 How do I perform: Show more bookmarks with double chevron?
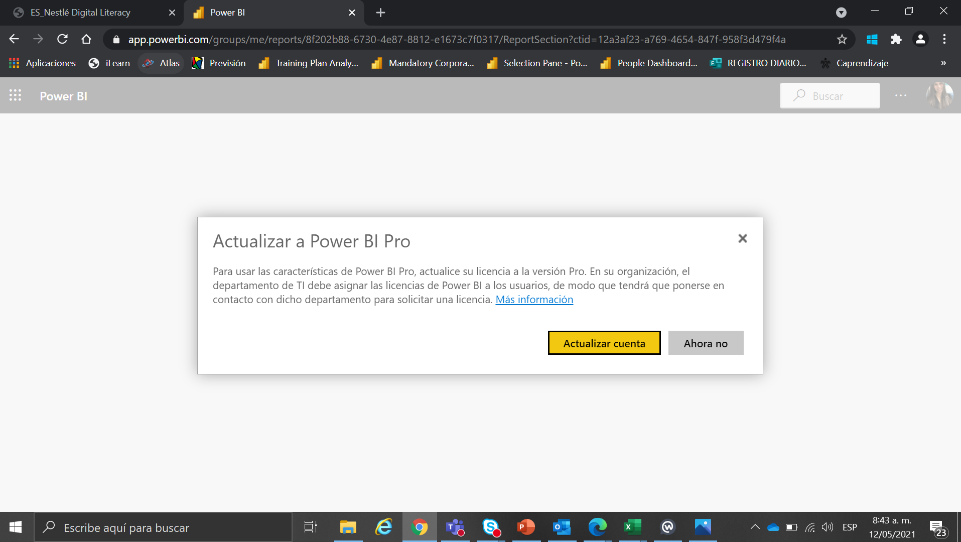tap(943, 63)
